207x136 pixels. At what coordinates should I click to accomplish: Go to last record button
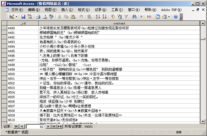click(x=54, y=126)
